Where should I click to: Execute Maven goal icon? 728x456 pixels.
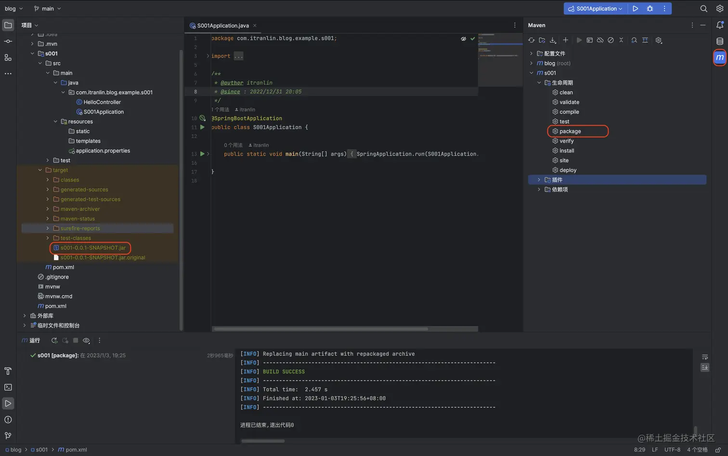coord(589,40)
